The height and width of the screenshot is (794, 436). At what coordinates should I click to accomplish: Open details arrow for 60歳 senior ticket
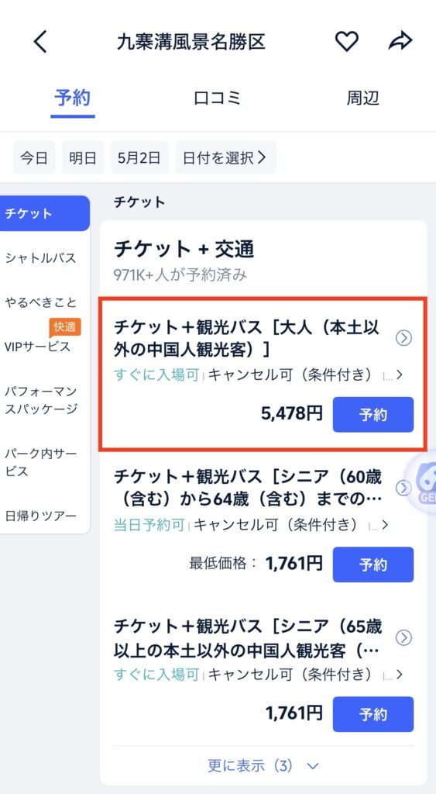point(403,488)
